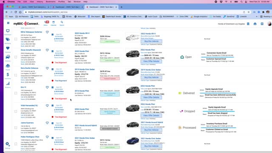
Task: Open appointment calendar icon in Jaime Guerrero row
Action: [x=53, y=123]
